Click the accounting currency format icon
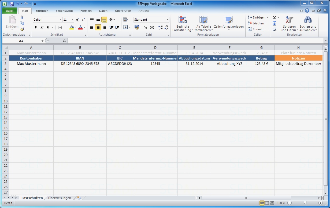This screenshot has width=330, height=208. pyautogui.click(x=137, y=27)
